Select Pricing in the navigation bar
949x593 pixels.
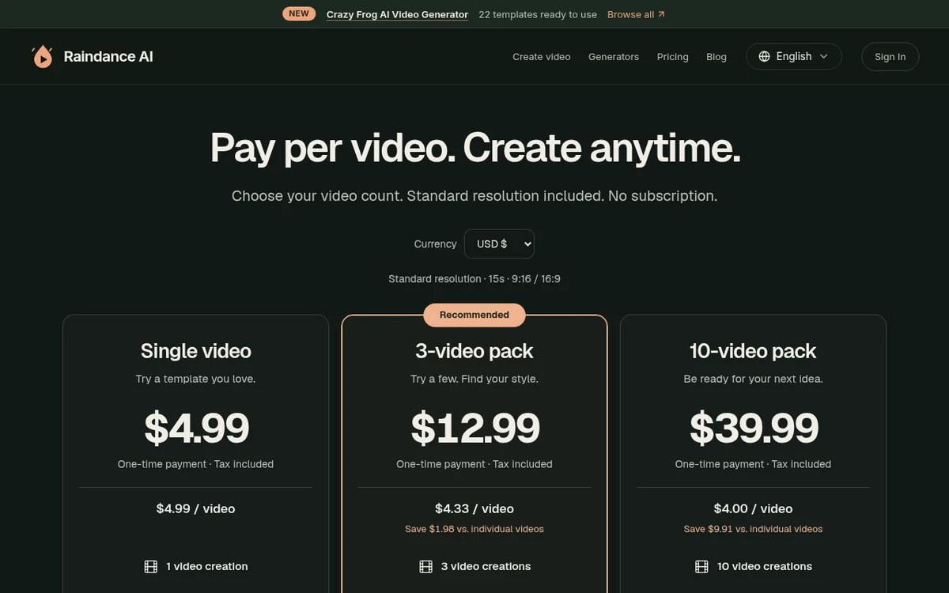(x=673, y=57)
